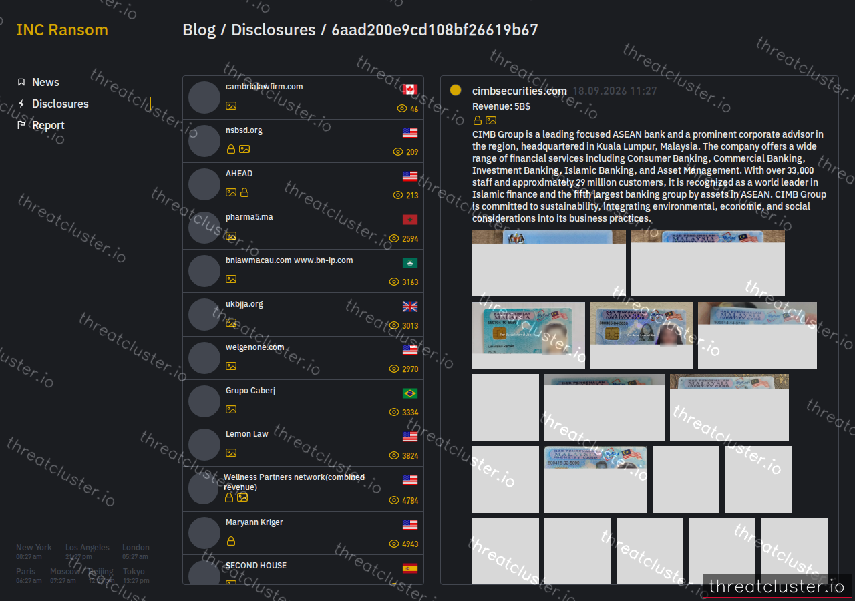Open the SECOND HOUSE entry
This screenshot has height=601, width=855.
[303, 570]
